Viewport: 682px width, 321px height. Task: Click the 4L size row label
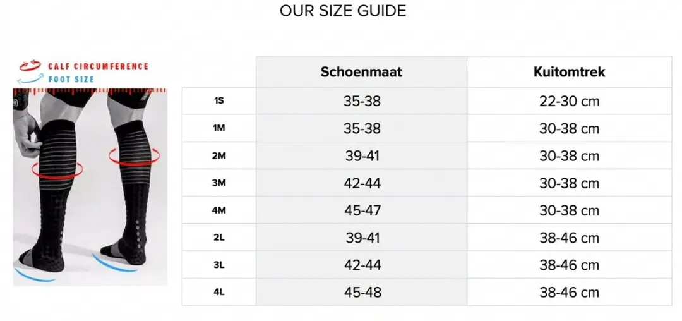click(218, 293)
